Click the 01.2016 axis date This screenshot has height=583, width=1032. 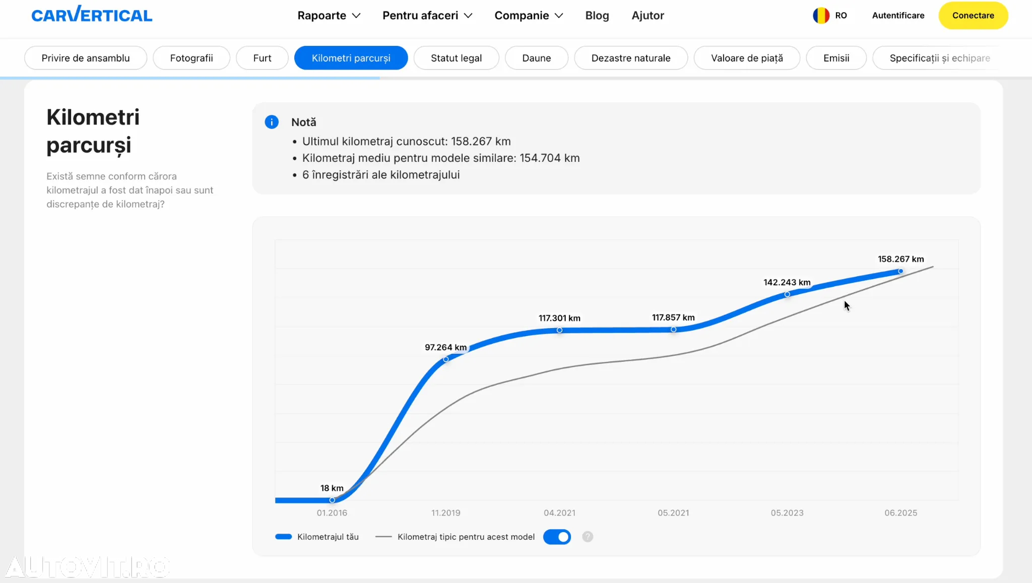[332, 513]
